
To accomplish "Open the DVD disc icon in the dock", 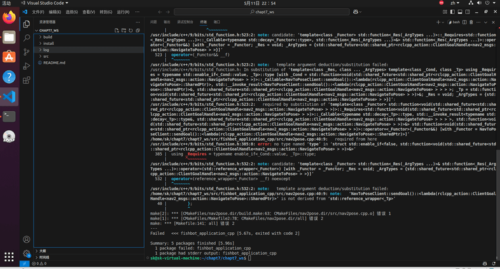I will click(9, 136).
